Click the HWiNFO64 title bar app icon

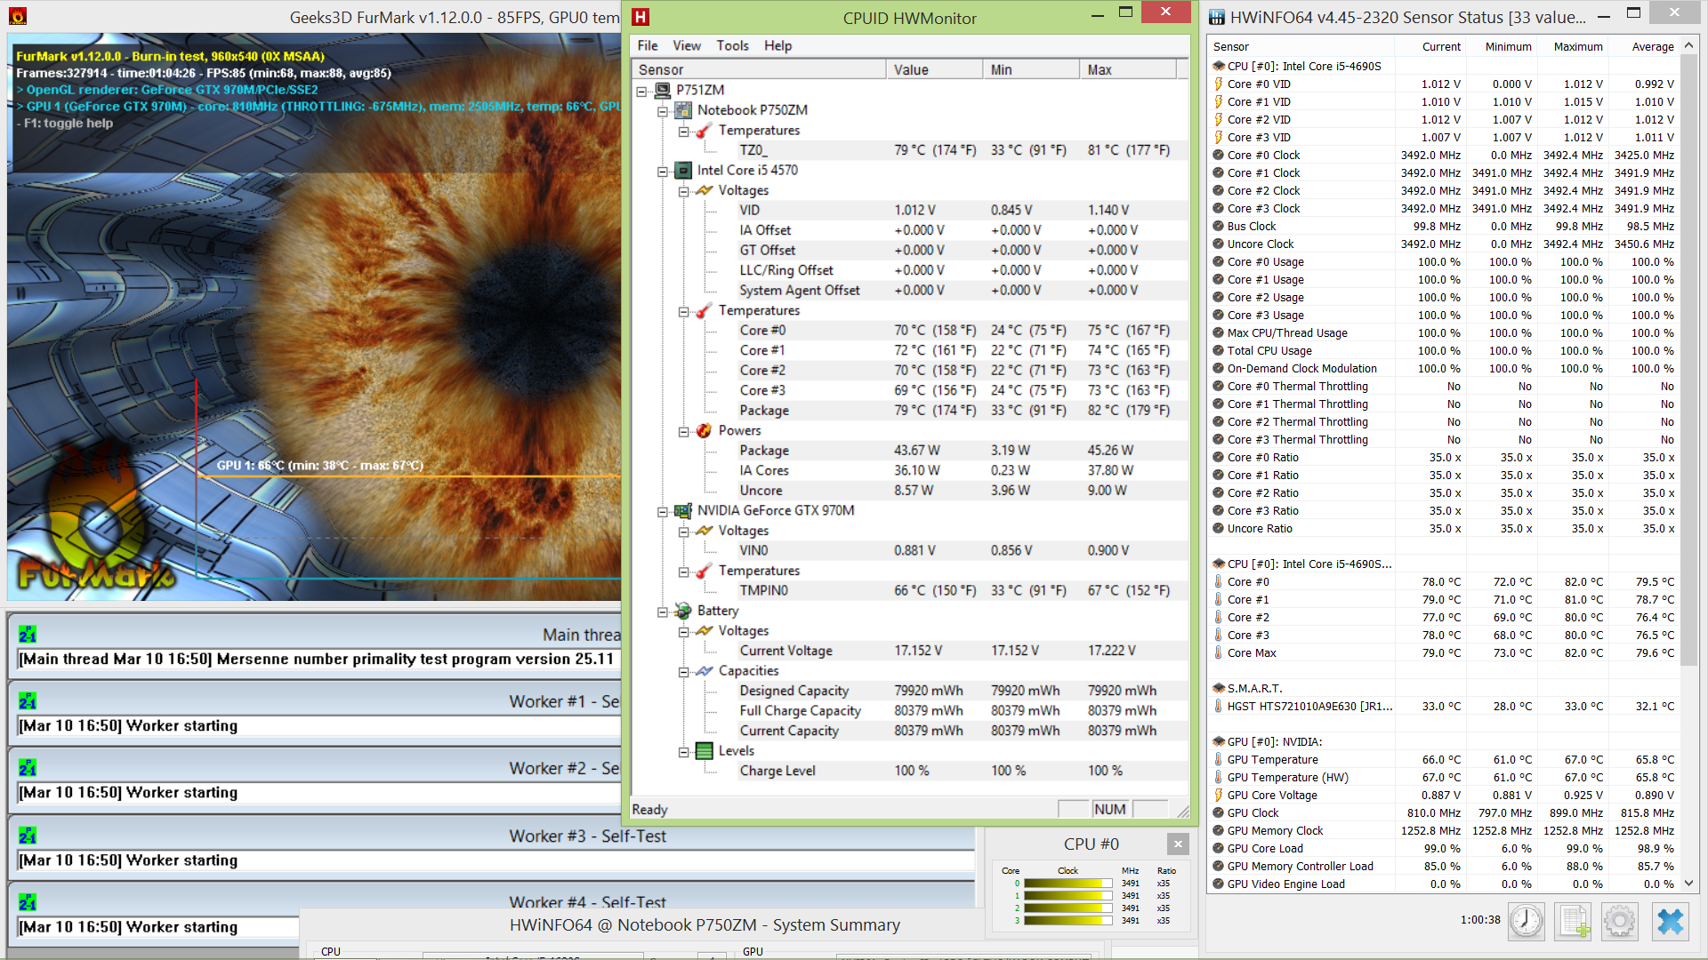coord(1217,17)
